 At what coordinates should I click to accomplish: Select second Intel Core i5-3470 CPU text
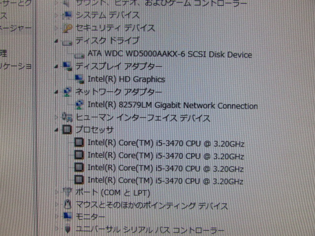(166, 156)
